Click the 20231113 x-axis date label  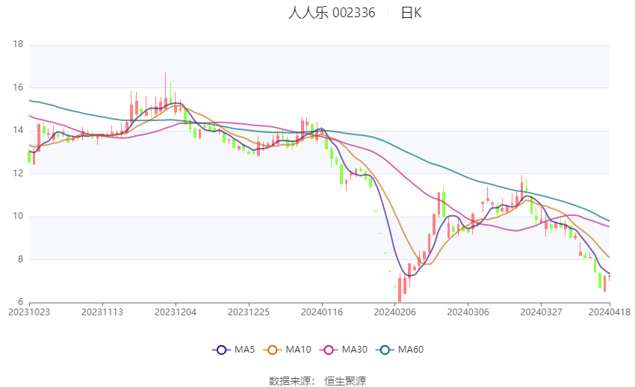[102, 312]
